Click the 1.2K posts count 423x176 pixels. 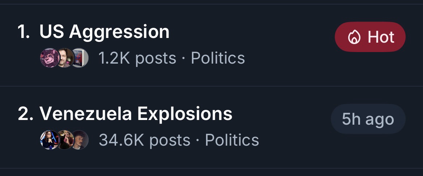click(137, 58)
